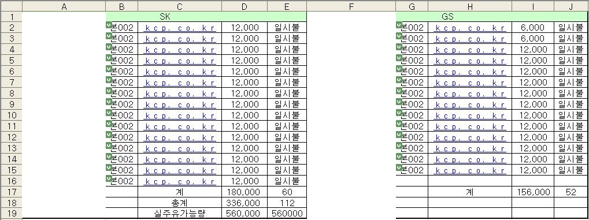Open the kcp.co.kr link in cell C2
589x220 pixels.
(x=180, y=28)
